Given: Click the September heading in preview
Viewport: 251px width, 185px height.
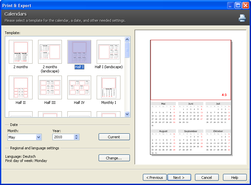Looking at the screenshot, I should [191, 131].
